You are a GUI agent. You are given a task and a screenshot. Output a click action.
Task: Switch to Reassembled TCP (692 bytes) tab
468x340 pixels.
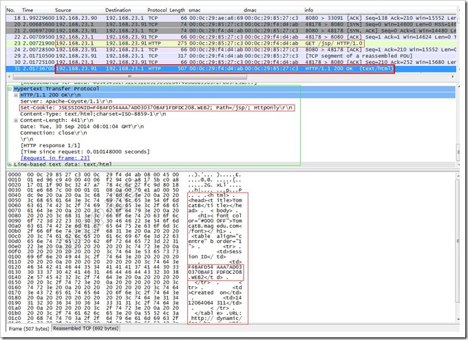(x=85, y=328)
